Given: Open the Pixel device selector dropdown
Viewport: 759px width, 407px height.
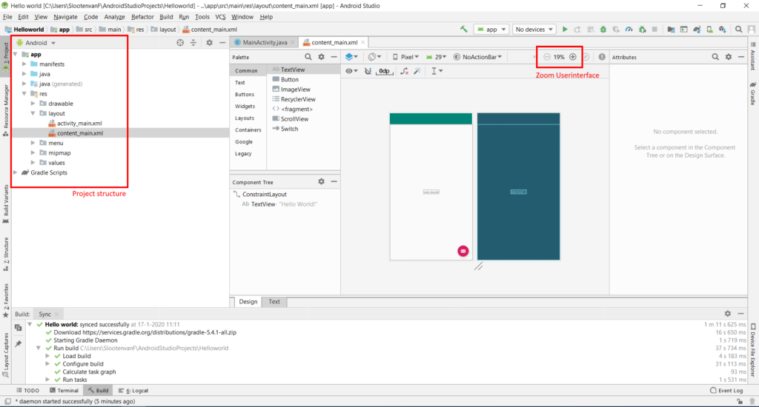Looking at the screenshot, I should pyautogui.click(x=405, y=56).
